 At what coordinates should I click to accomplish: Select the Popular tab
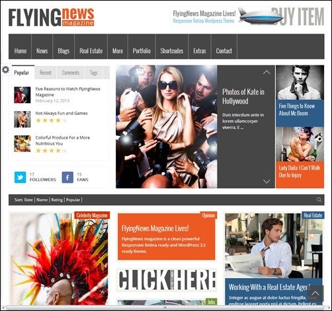[22, 73]
